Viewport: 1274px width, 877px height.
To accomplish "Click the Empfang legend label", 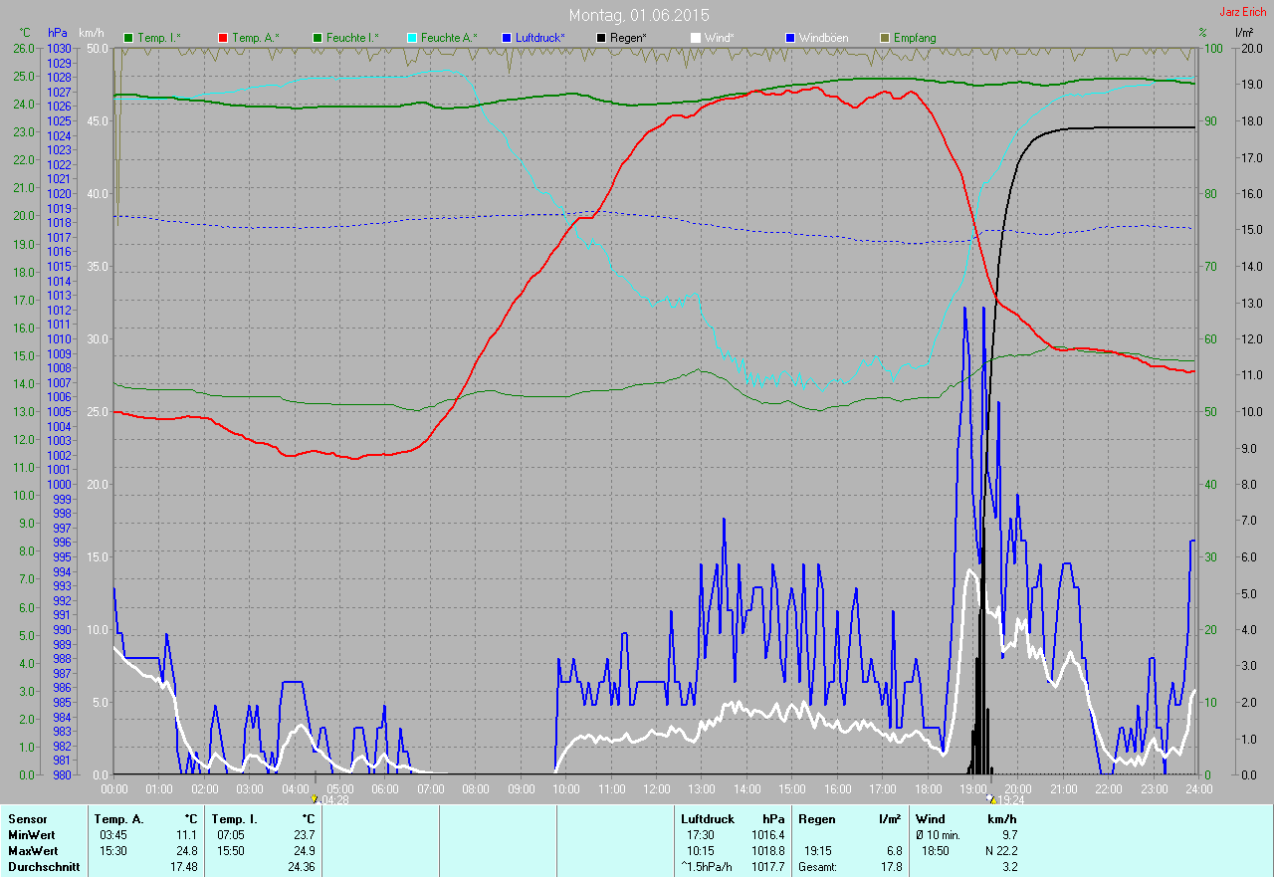I will 915,38.
